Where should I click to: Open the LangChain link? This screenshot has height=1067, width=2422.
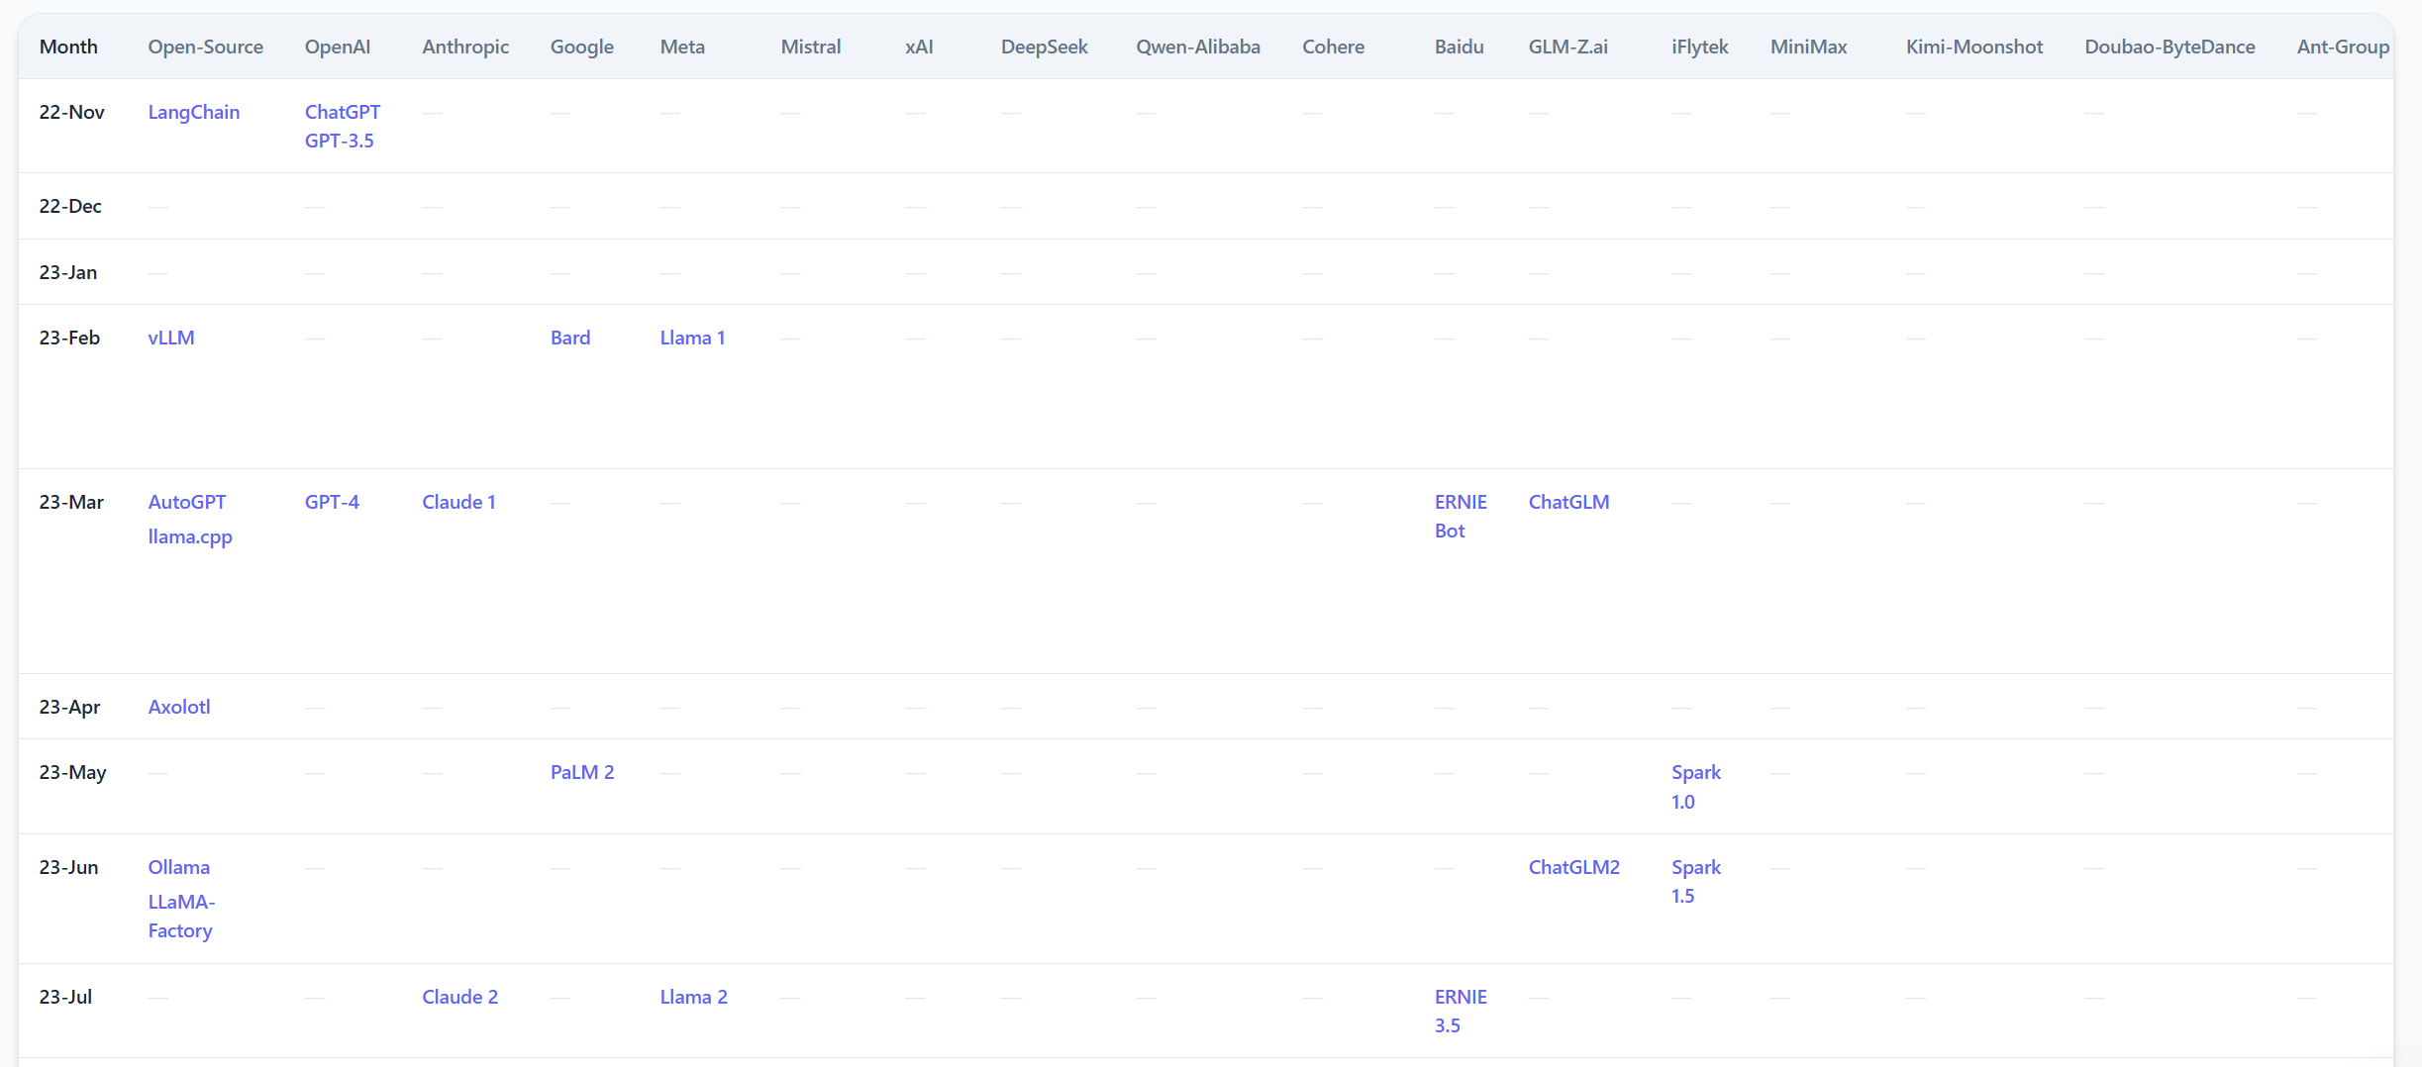pos(193,112)
